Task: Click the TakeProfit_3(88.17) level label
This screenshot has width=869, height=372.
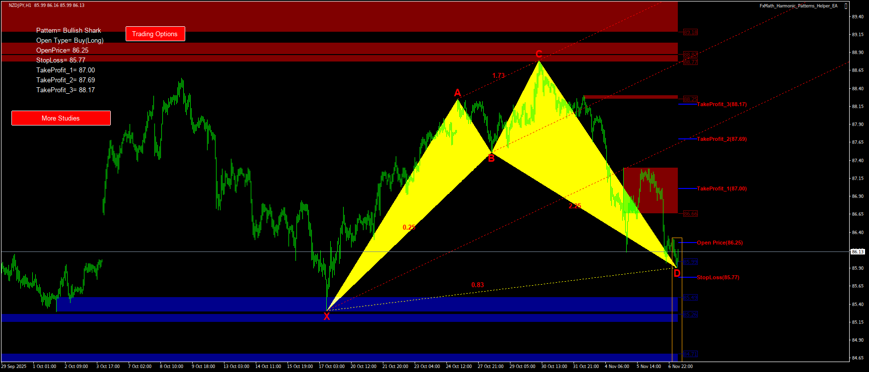Action: pos(722,104)
